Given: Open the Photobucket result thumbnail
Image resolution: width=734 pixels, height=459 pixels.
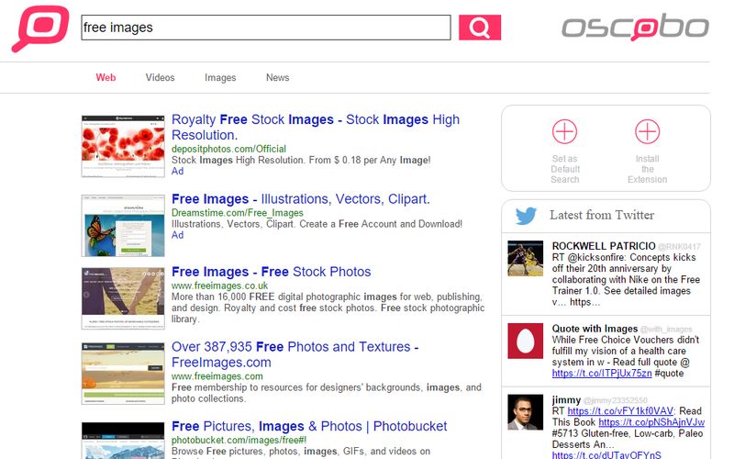Looking at the screenshot, I should [x=123, y=441].
